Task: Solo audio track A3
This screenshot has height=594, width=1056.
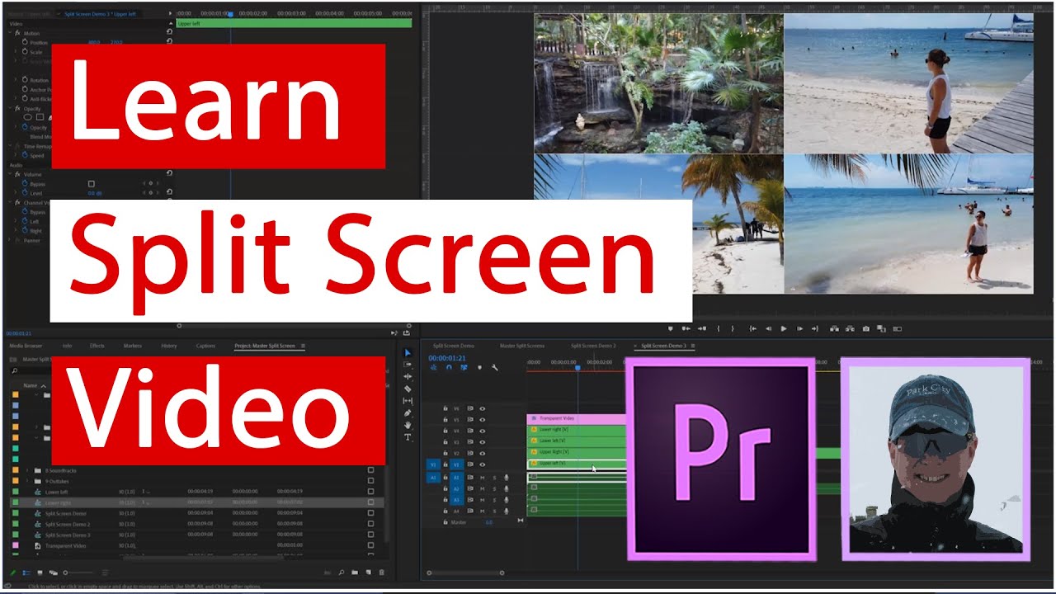Action: (x=494, y=499)
